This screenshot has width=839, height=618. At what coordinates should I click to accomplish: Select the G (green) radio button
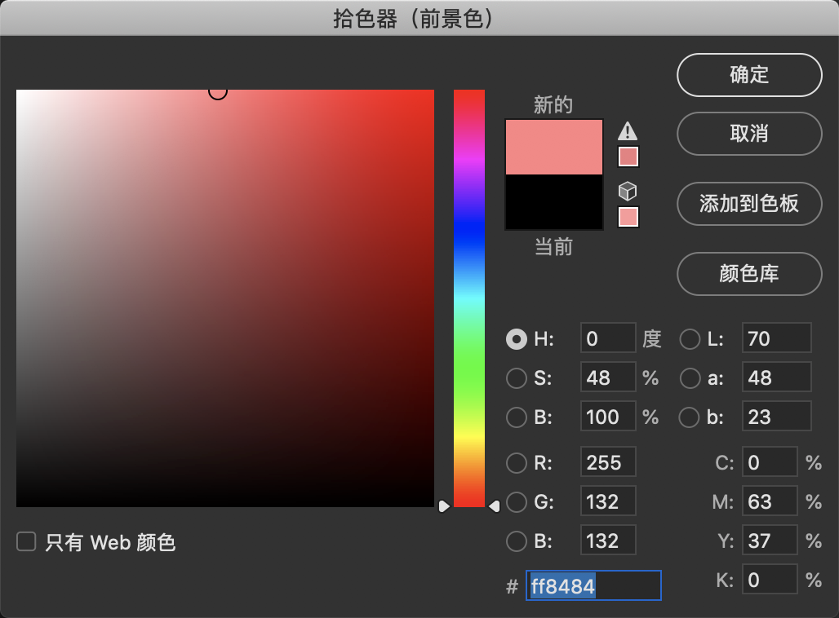coord(517,501)
